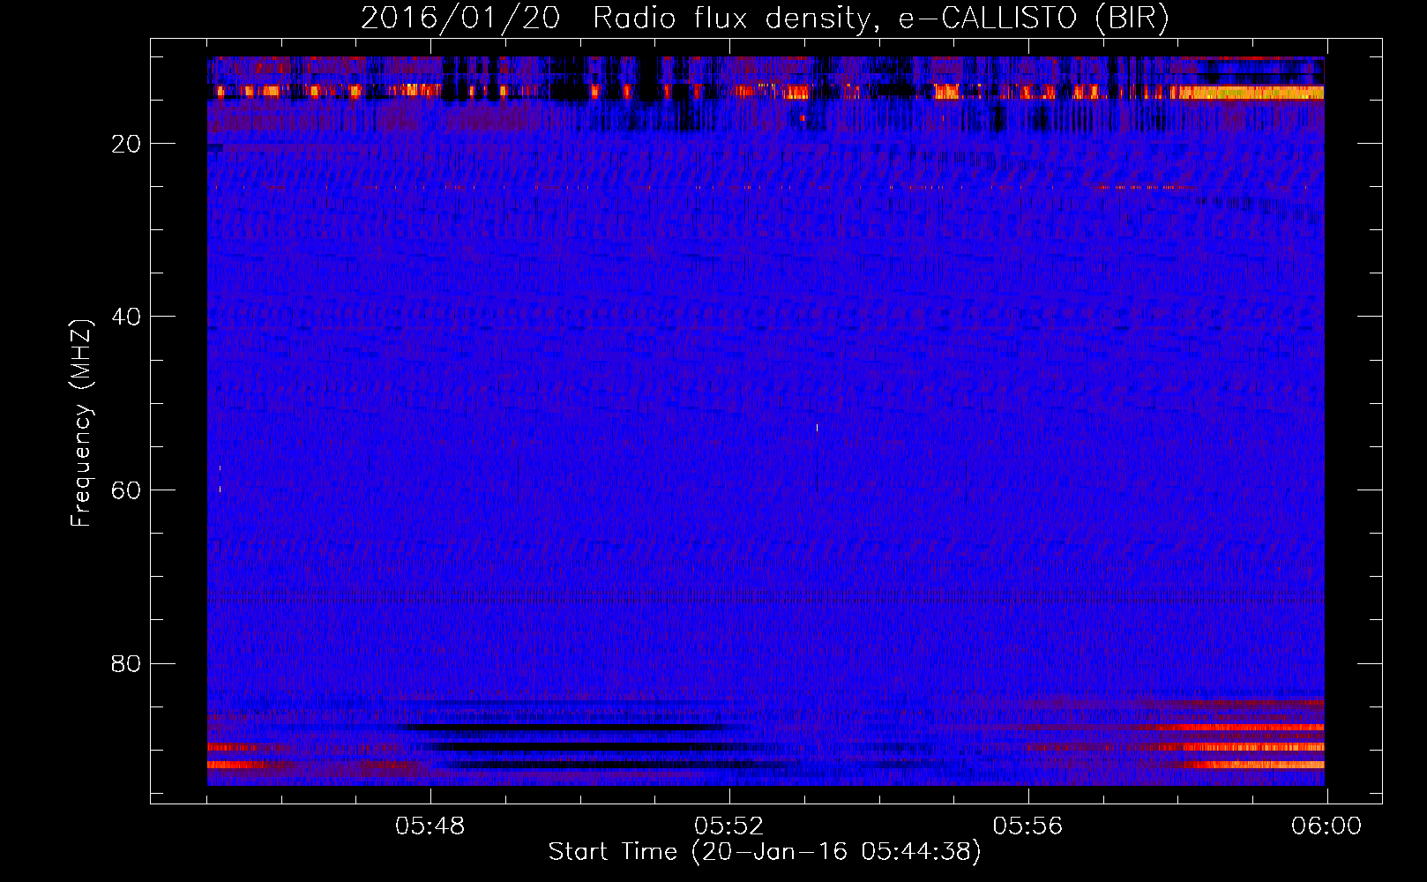Click the 40 MHz frequency tick label
This screenshot has height=882, width=1427.
coord(126,317)
